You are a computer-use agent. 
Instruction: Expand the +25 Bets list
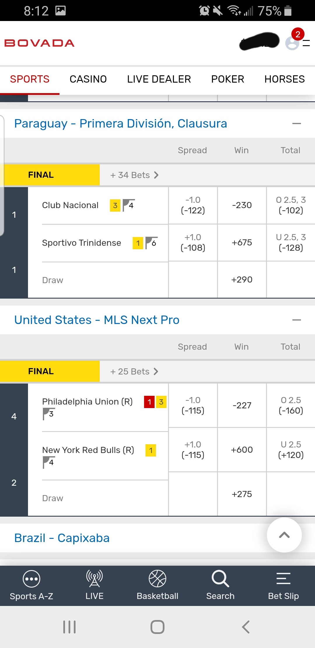coord(134,372)
